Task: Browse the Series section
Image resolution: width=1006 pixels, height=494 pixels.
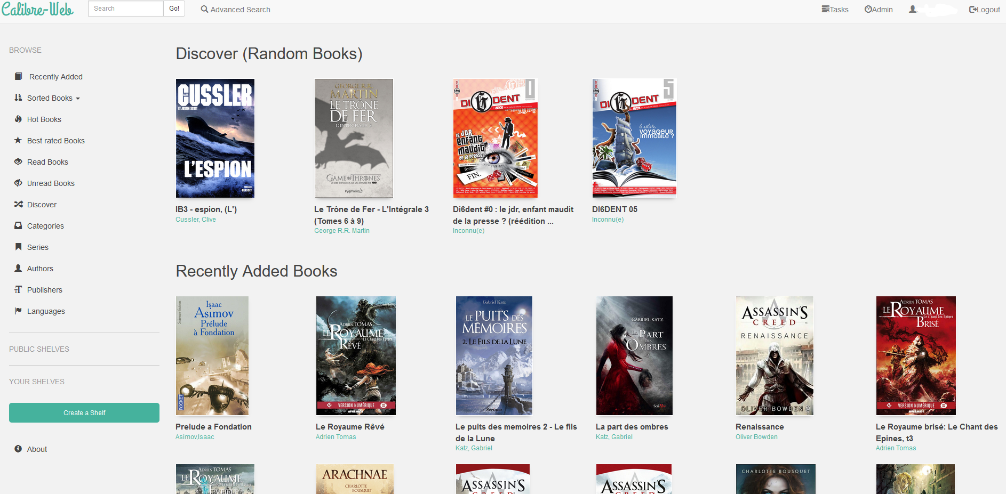Action: click(x=38, y=247)
